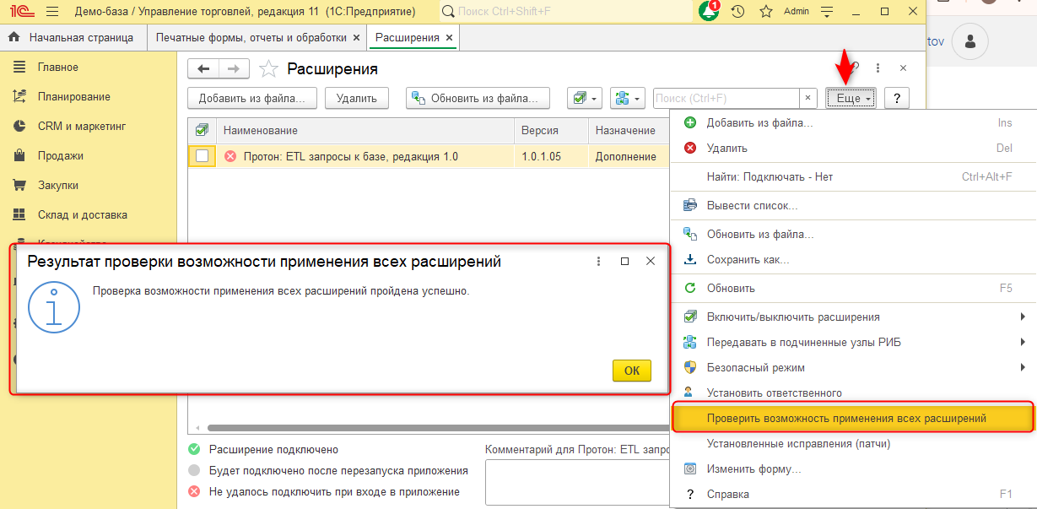1037x509 pixels.
Task: Switch to Печатные формы, отчеты и обработки tab
Action: point(251,38)
